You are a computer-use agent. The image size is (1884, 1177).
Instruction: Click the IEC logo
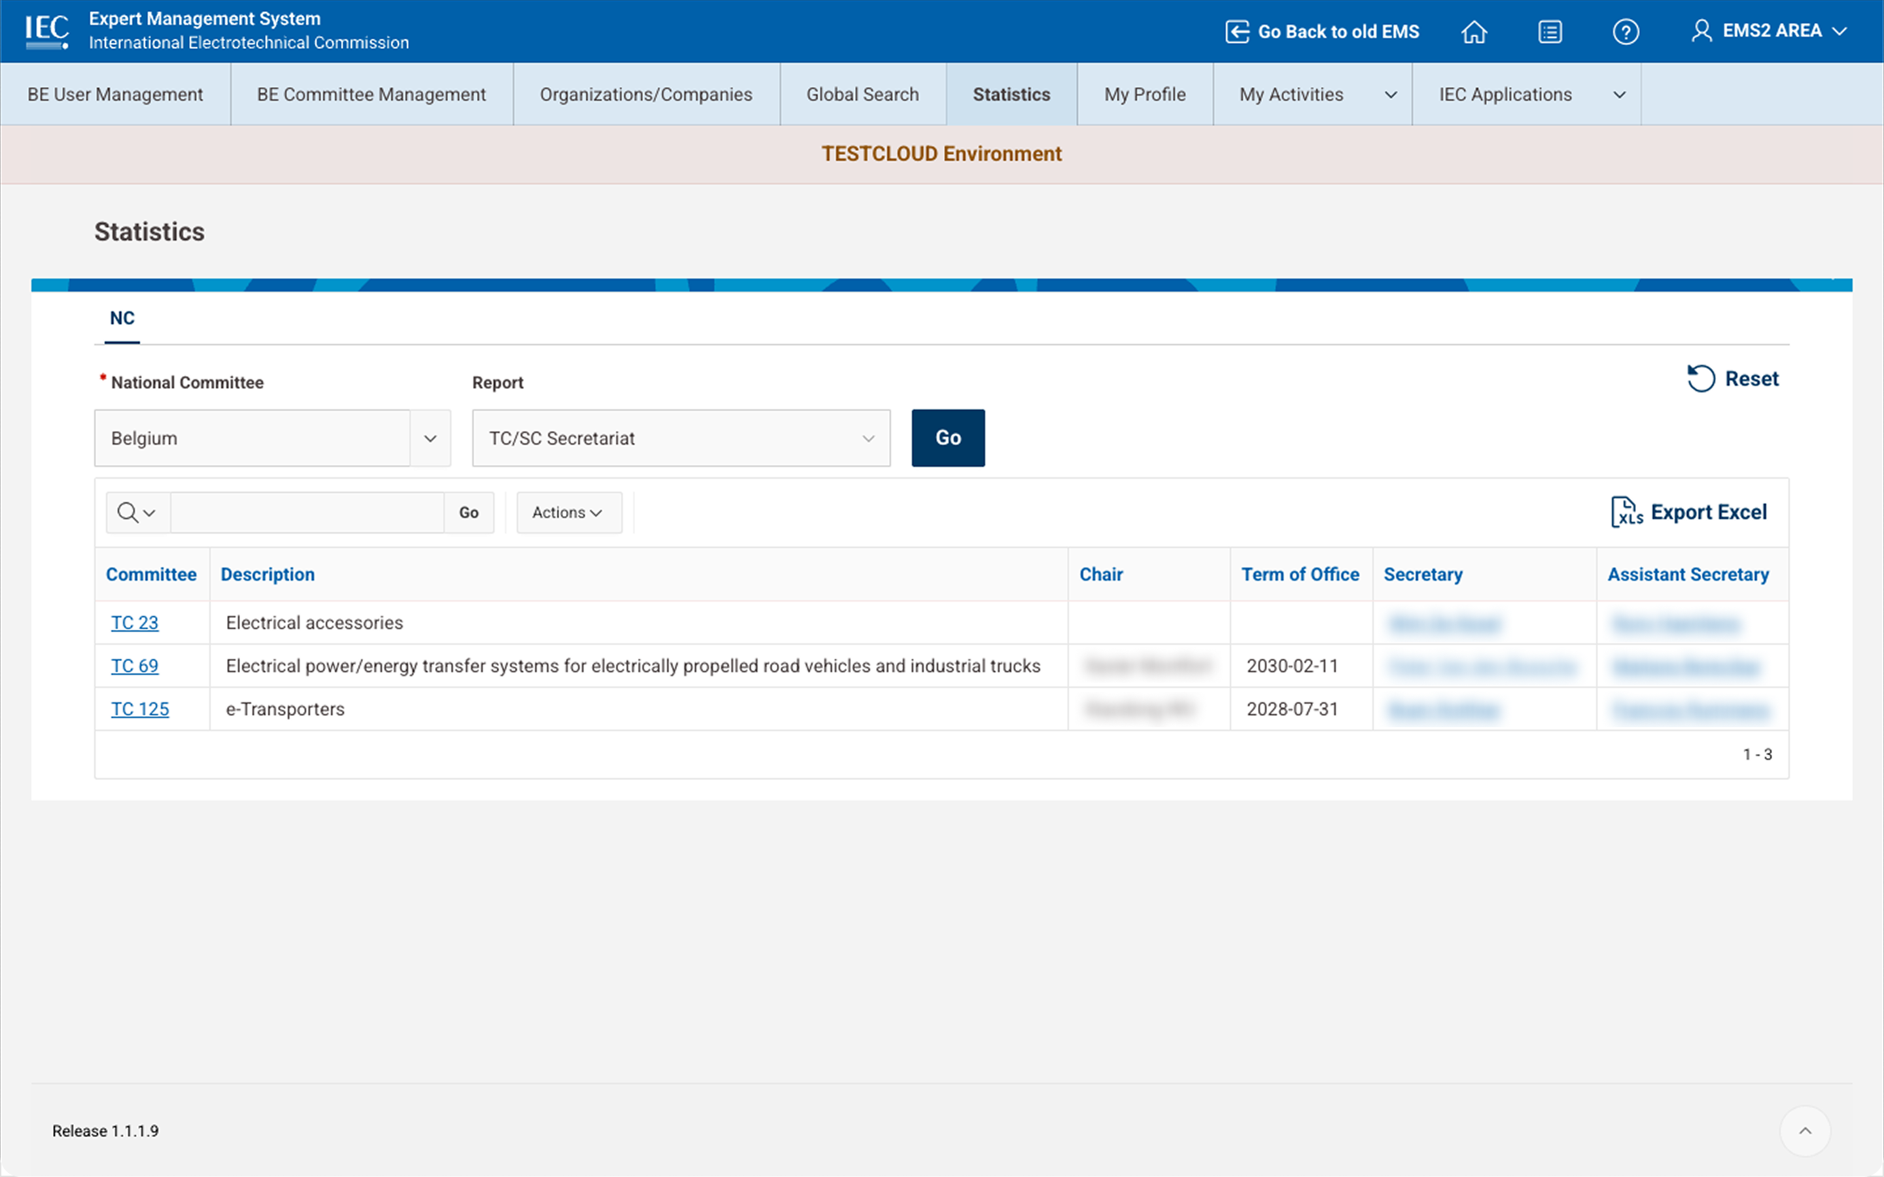point(46,31)
